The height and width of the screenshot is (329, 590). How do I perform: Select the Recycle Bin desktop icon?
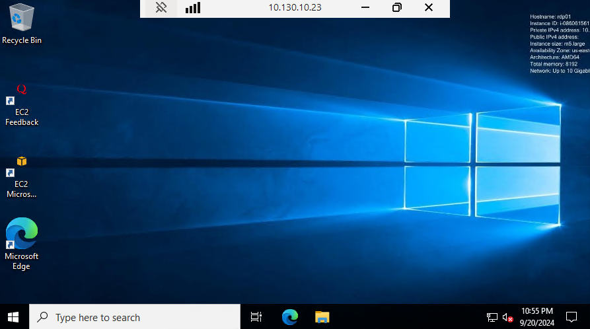(21, 23)
